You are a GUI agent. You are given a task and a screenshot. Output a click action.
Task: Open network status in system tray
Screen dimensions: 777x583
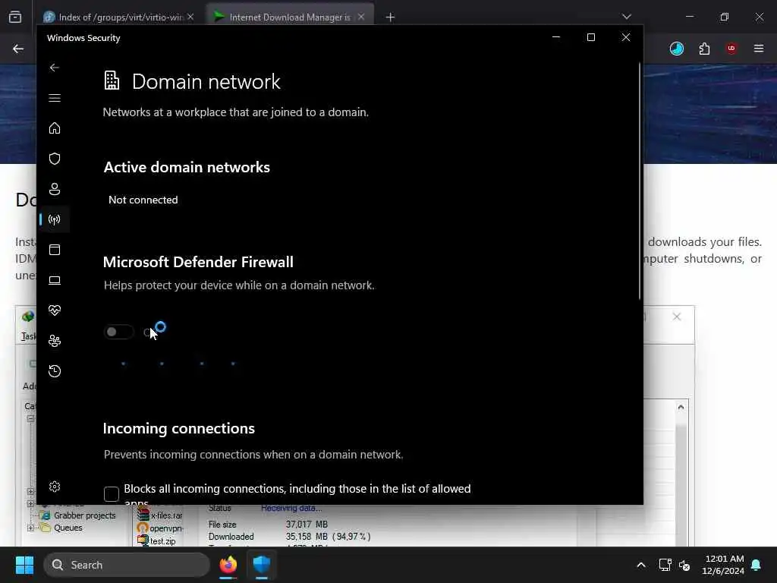coord(665,565)
